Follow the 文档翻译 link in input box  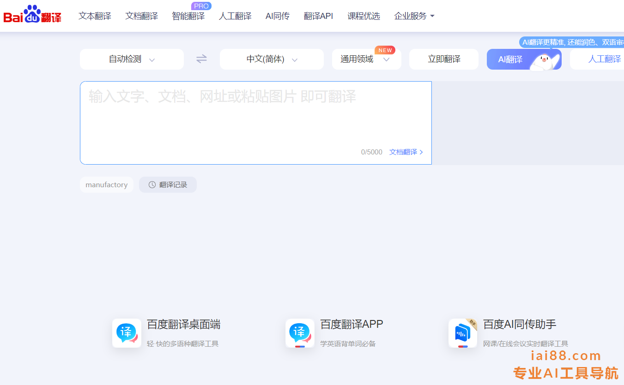point(406,152)
